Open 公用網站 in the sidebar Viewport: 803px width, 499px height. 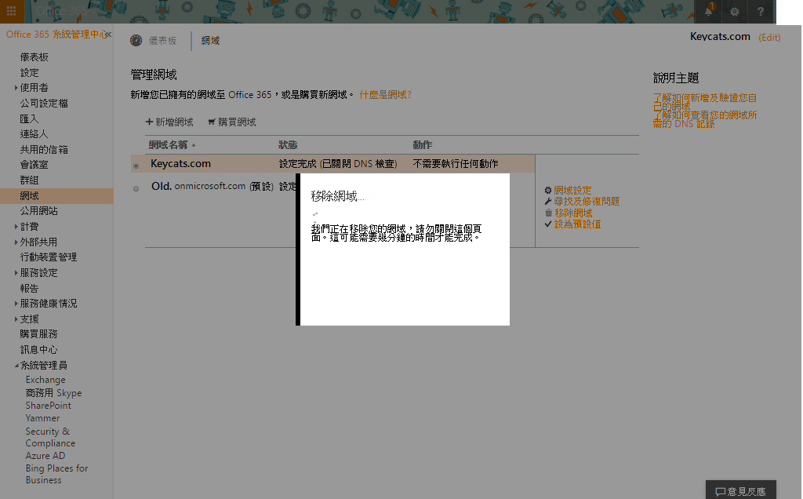point(39,211)
